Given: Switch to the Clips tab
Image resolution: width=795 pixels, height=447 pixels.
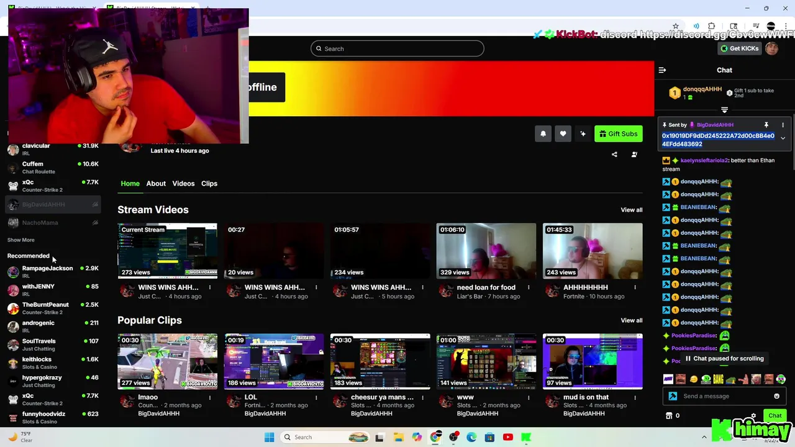Looking at the screenshot, I should point(209,183).
